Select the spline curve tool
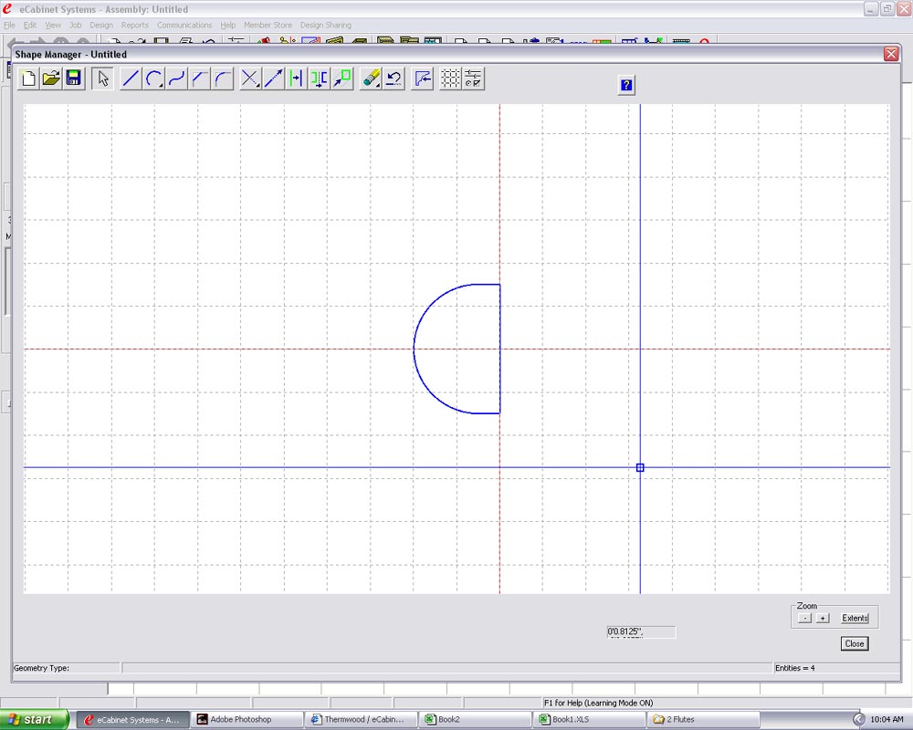The width and height of the screenshot is (913, 730). click(x=177, y=78)
